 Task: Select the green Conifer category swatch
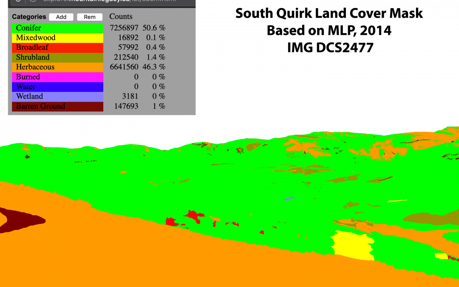(x=57, y=28)
